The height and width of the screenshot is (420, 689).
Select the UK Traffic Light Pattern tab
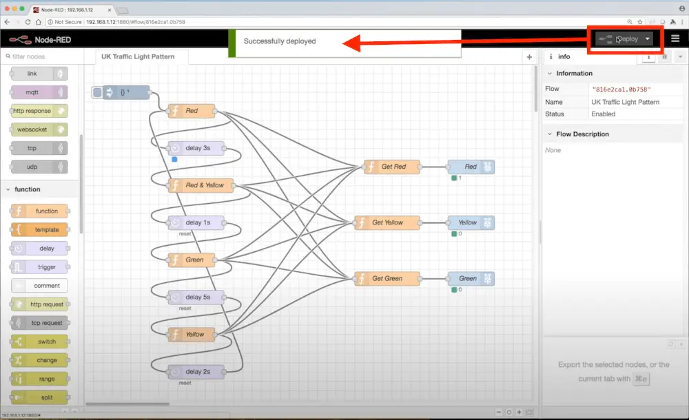point(138,56)
